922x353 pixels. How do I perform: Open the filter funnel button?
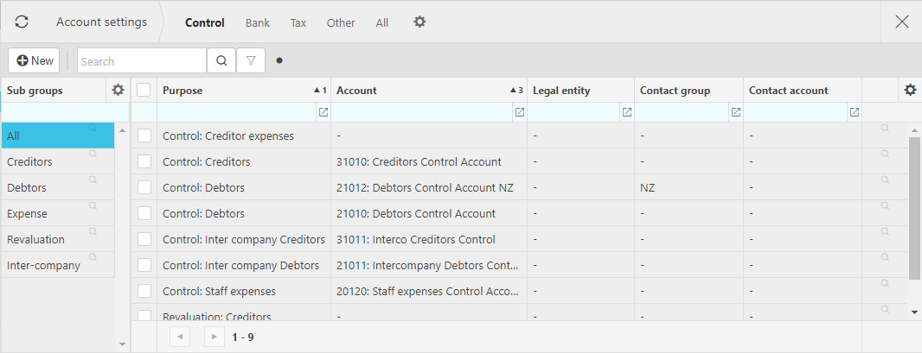251,60
